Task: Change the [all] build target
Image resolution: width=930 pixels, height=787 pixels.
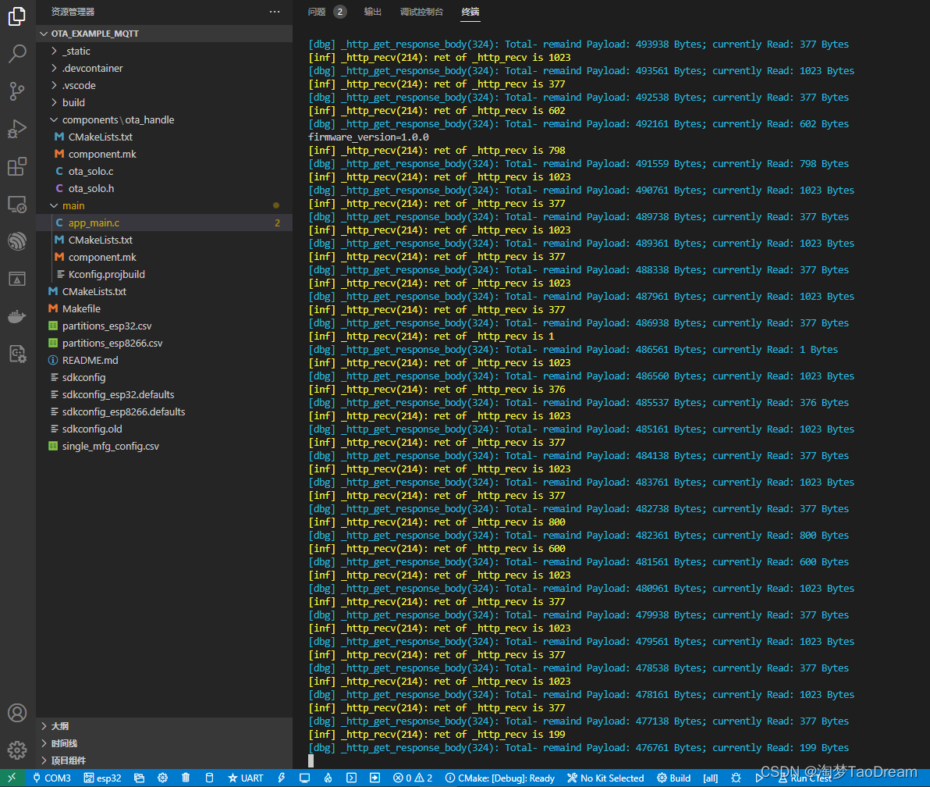Action: [x=711, y=778]
